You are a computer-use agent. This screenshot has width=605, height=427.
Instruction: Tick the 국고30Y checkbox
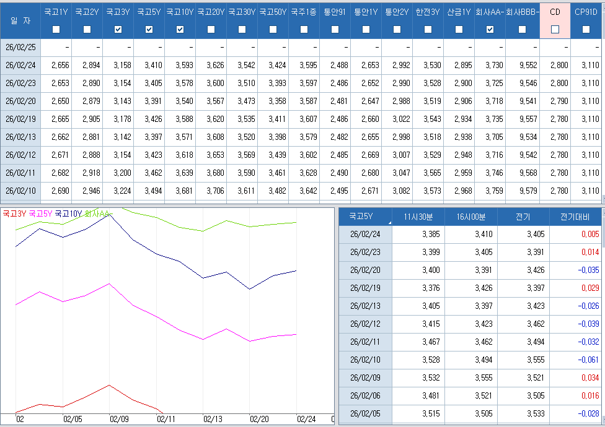click(x=242, y=29)
